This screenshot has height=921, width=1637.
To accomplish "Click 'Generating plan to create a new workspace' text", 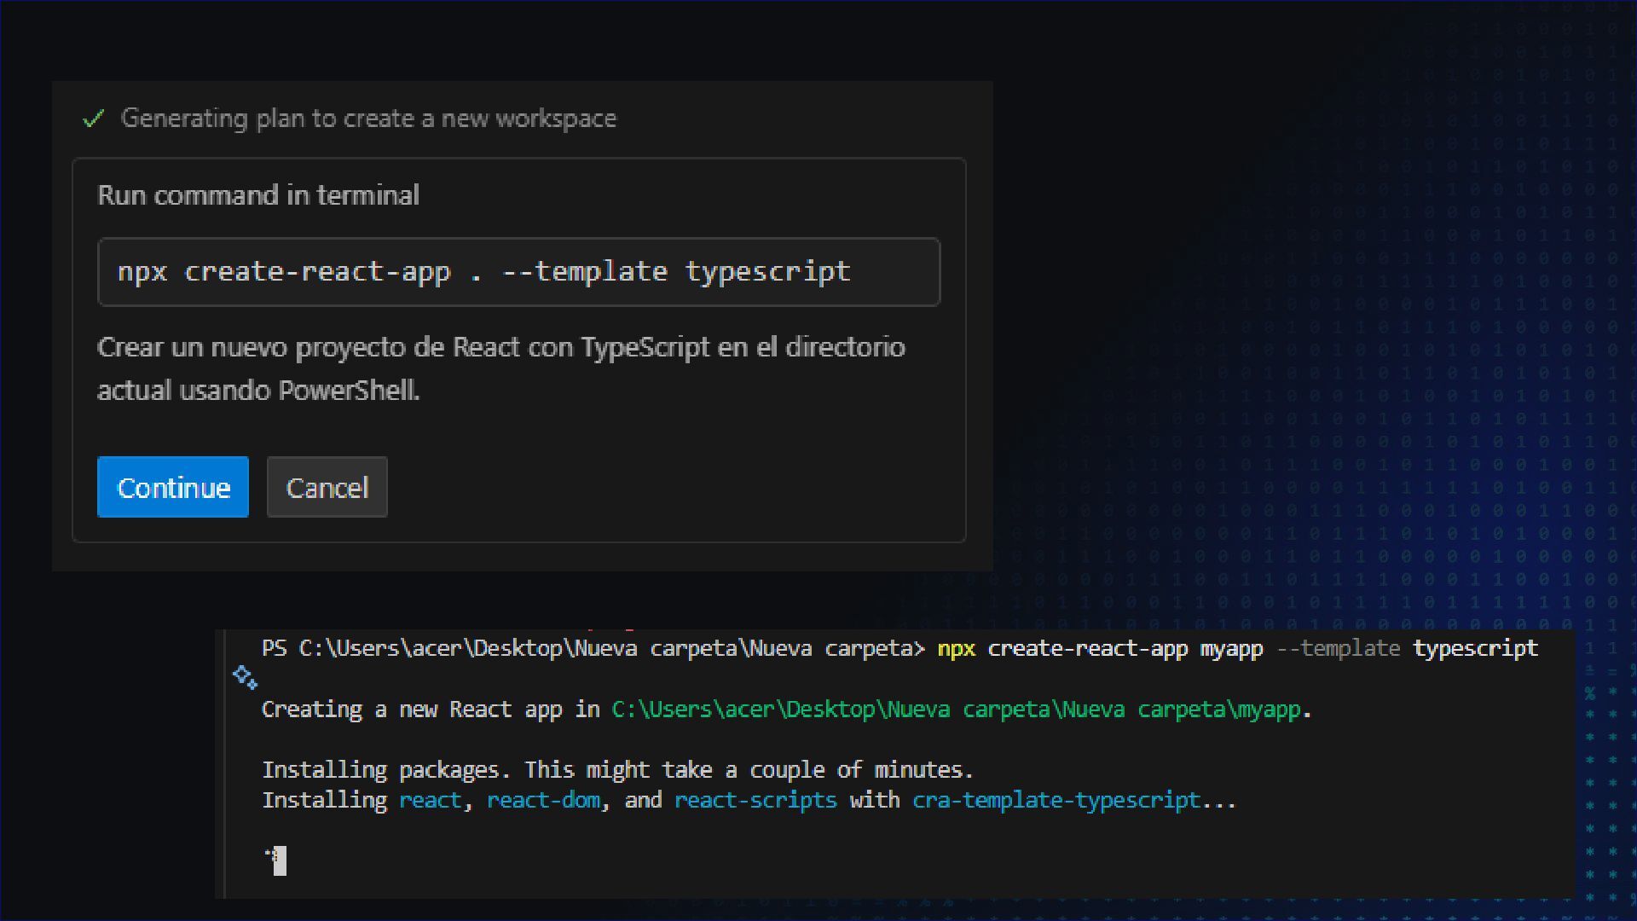I will [x=368, y=119].
